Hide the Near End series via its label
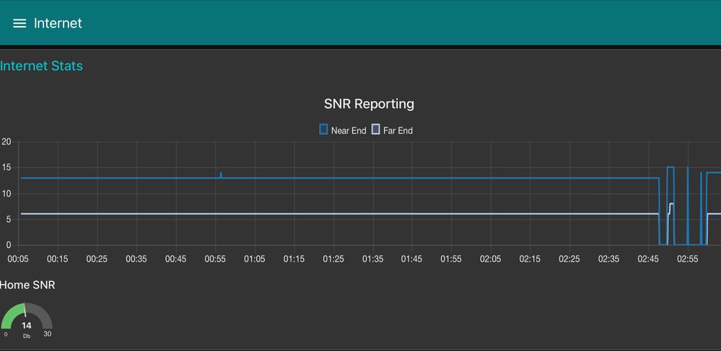 349,130
